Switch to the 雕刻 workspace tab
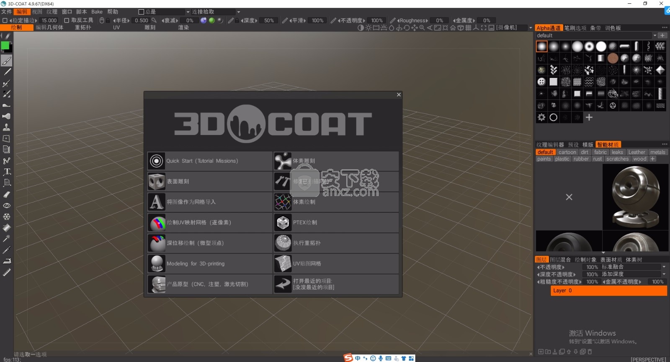670x362 pixels. [x=150, y=28]
